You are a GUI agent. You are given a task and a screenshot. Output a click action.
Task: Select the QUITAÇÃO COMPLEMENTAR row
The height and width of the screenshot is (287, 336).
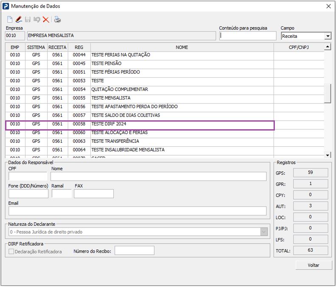(139, 89)
